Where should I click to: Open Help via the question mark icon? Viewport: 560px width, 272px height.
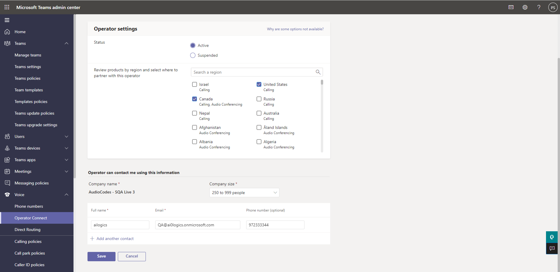click(539, 7)
